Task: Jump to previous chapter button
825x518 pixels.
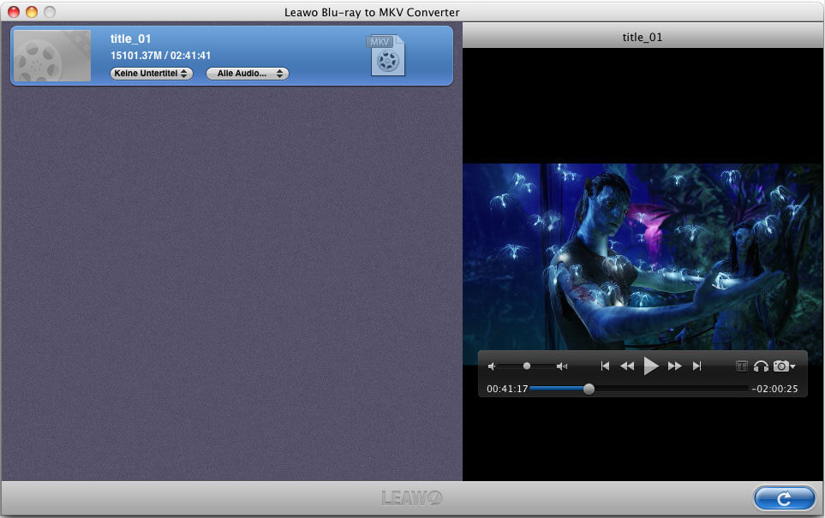Action: [x=605, y=366]
